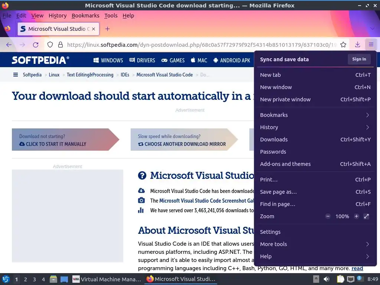Focus the URL address field
This screenshot has width=380, height=285.
coord(202,45)
